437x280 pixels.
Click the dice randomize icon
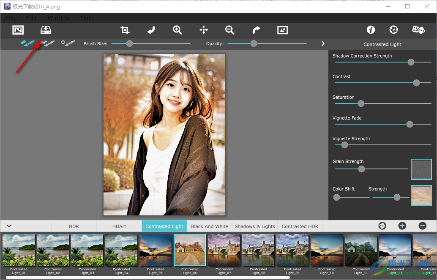click(418, 30)
